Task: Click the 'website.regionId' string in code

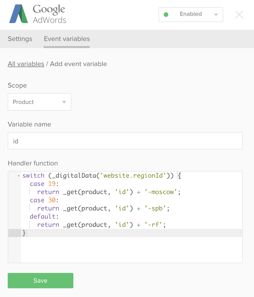Action: [133, 176]
